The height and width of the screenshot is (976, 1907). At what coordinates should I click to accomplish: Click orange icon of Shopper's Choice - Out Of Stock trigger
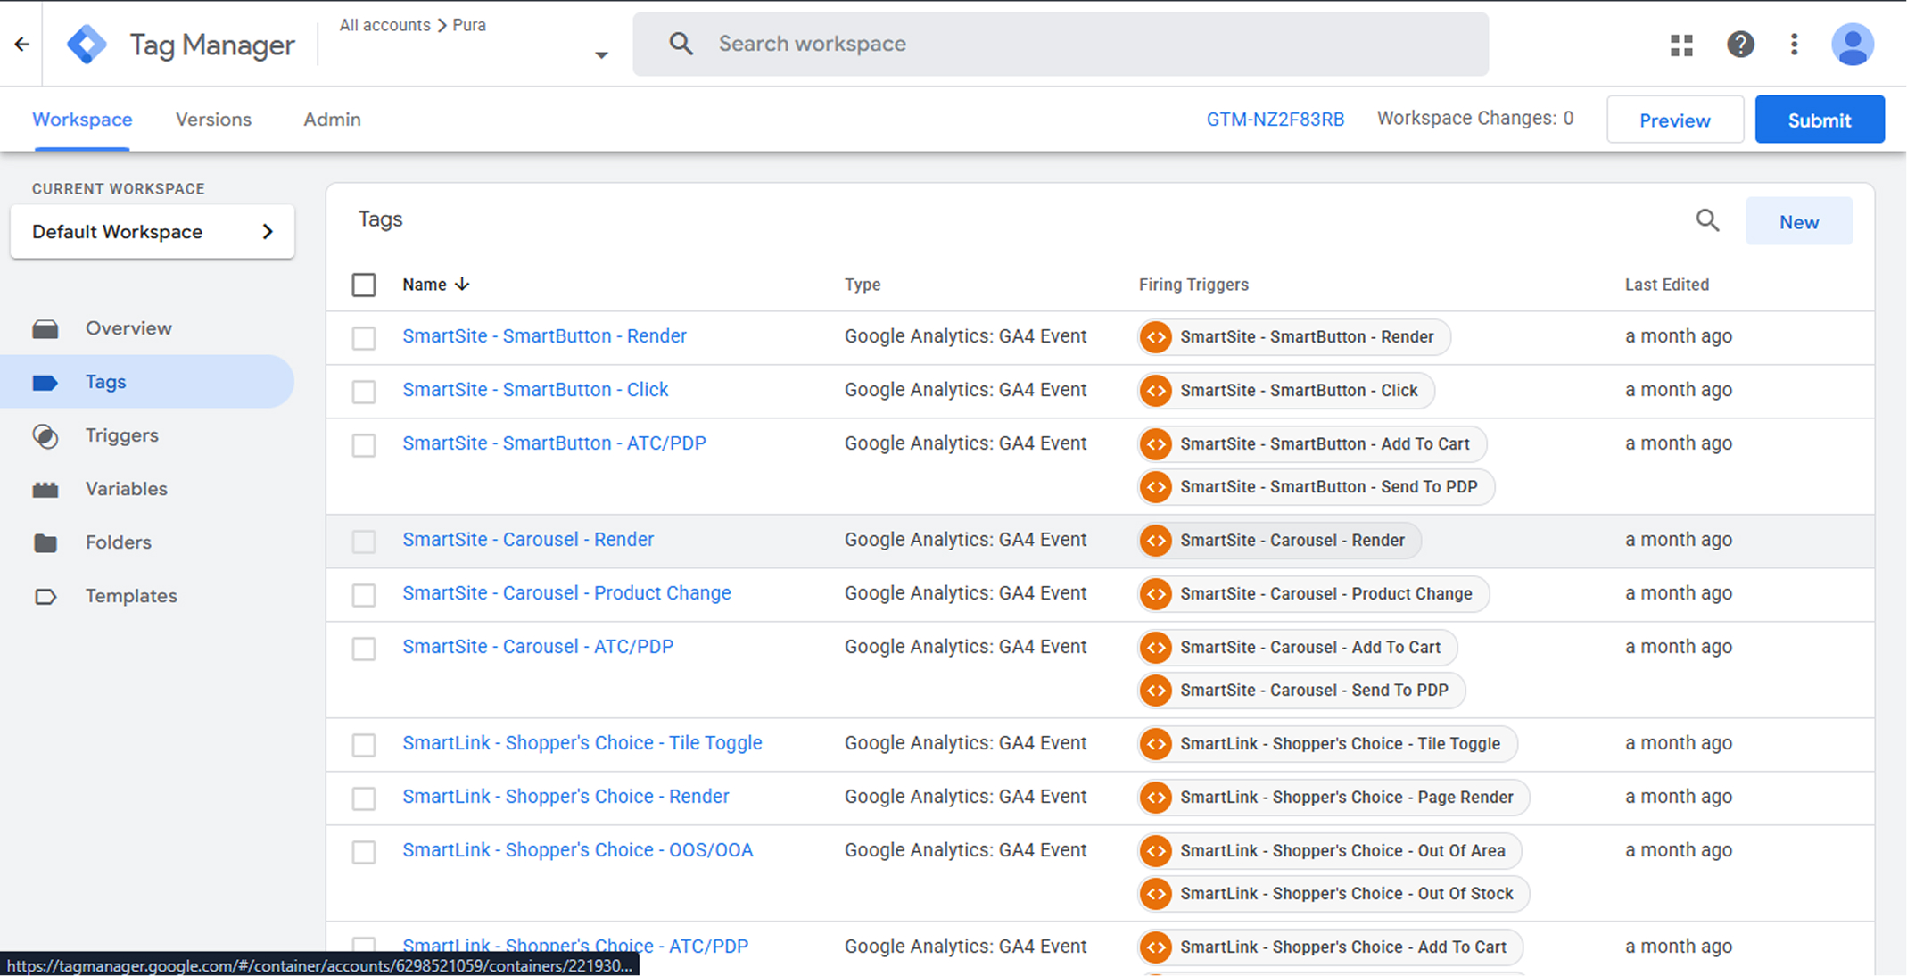(1156, 894)
